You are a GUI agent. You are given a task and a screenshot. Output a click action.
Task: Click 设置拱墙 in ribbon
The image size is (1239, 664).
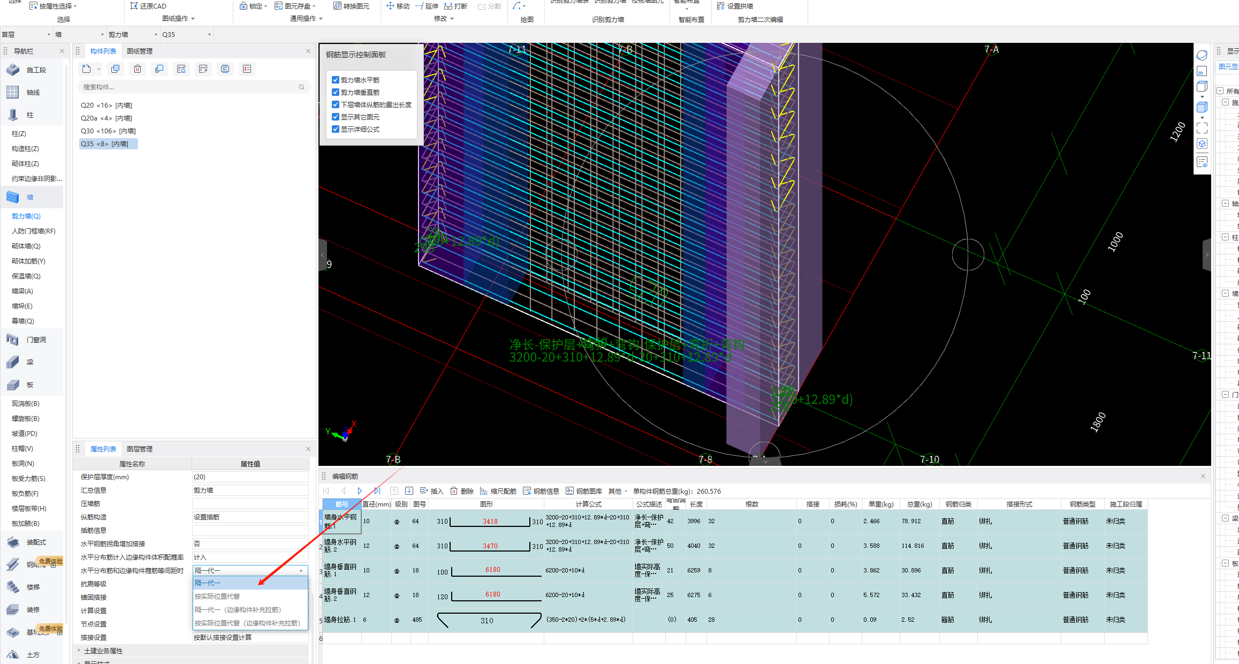735,6
